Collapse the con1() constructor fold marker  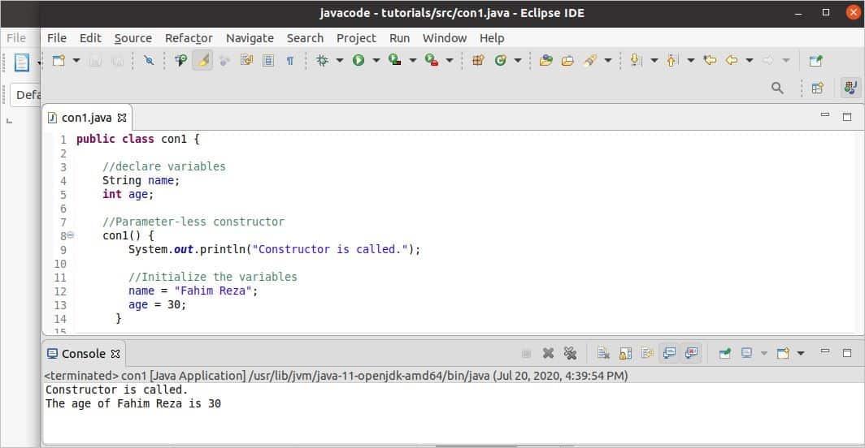tap(71, 235)
